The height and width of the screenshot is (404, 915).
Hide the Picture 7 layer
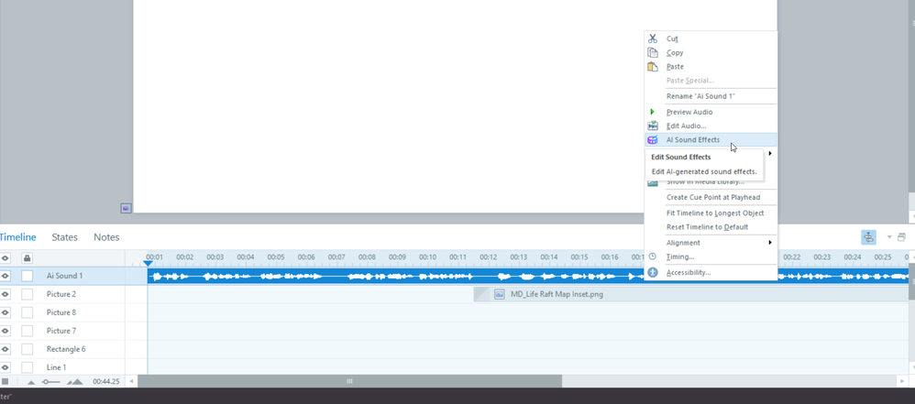6,331
